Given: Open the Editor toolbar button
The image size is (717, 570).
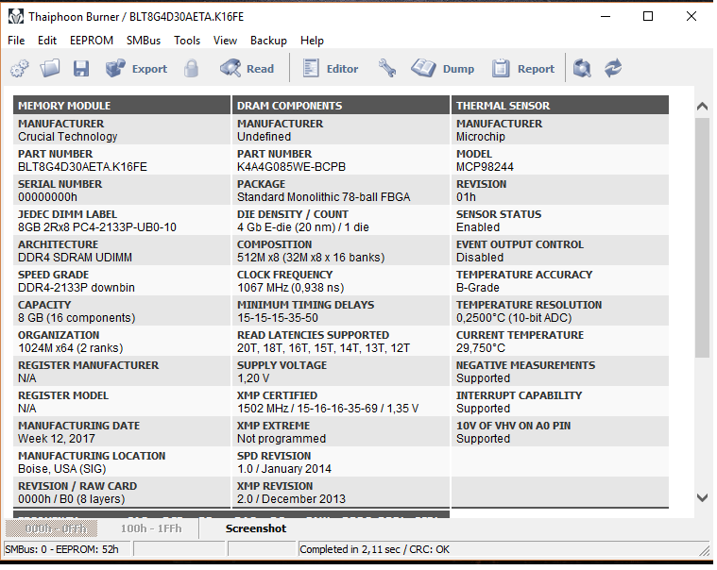Looking at the screenshot, I should coord(330,69).
